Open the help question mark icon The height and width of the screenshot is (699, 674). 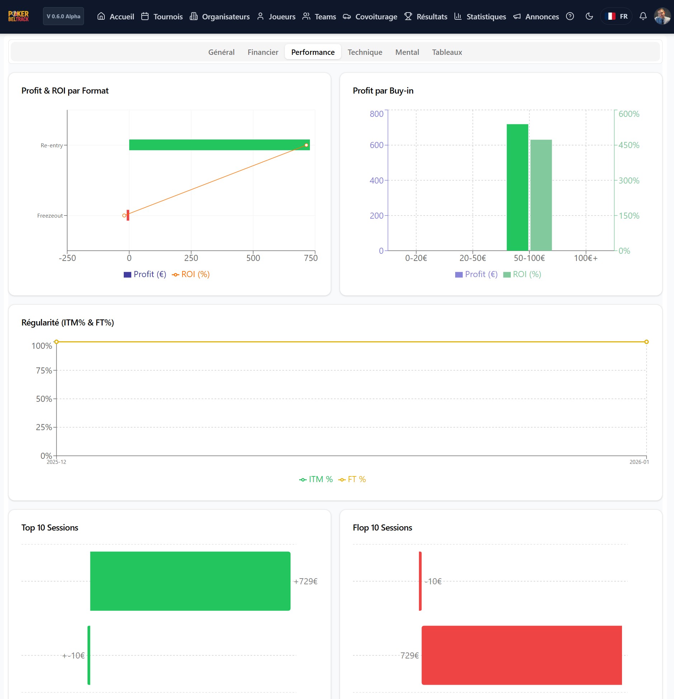570,16
